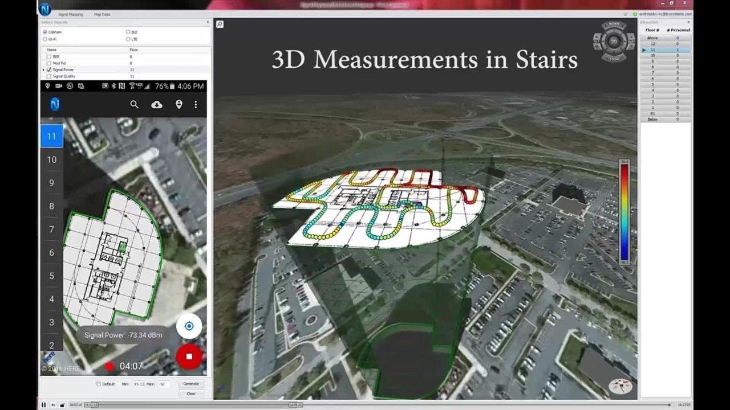The image size is (730, 410).
Task: Enable the Signal Quality checkbox
Action: [x=49, y=76]
